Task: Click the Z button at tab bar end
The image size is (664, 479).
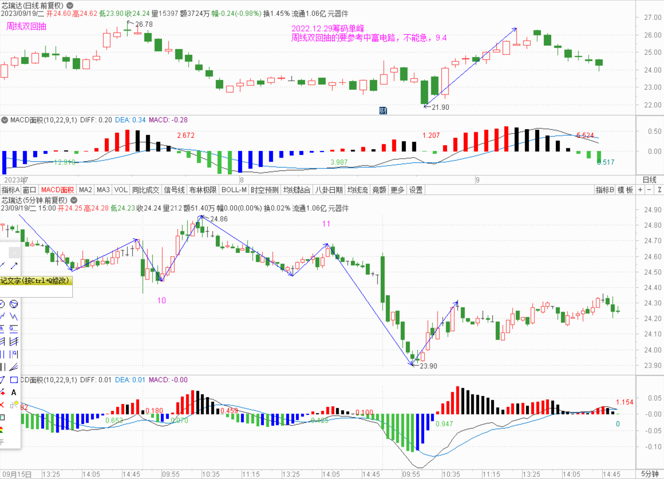Action: pyautogui.click(x=659, y=190)
